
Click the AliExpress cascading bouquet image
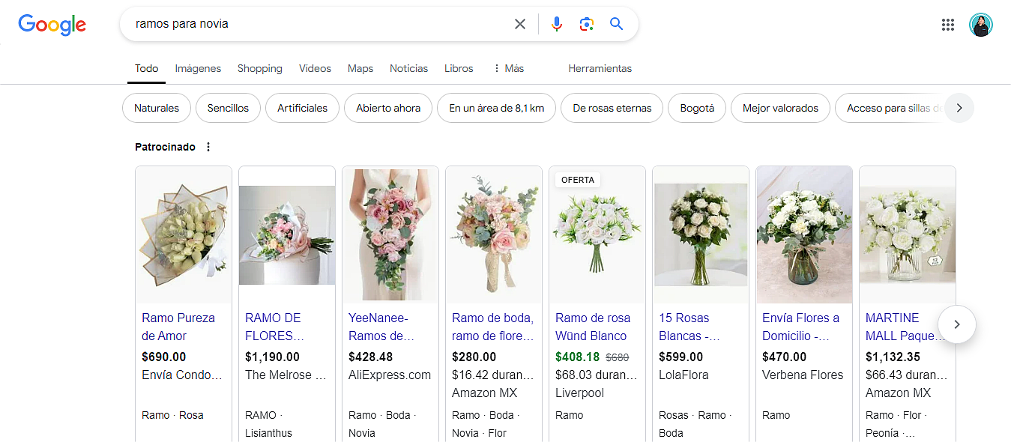pyautogui.click(x=390, y=234)
